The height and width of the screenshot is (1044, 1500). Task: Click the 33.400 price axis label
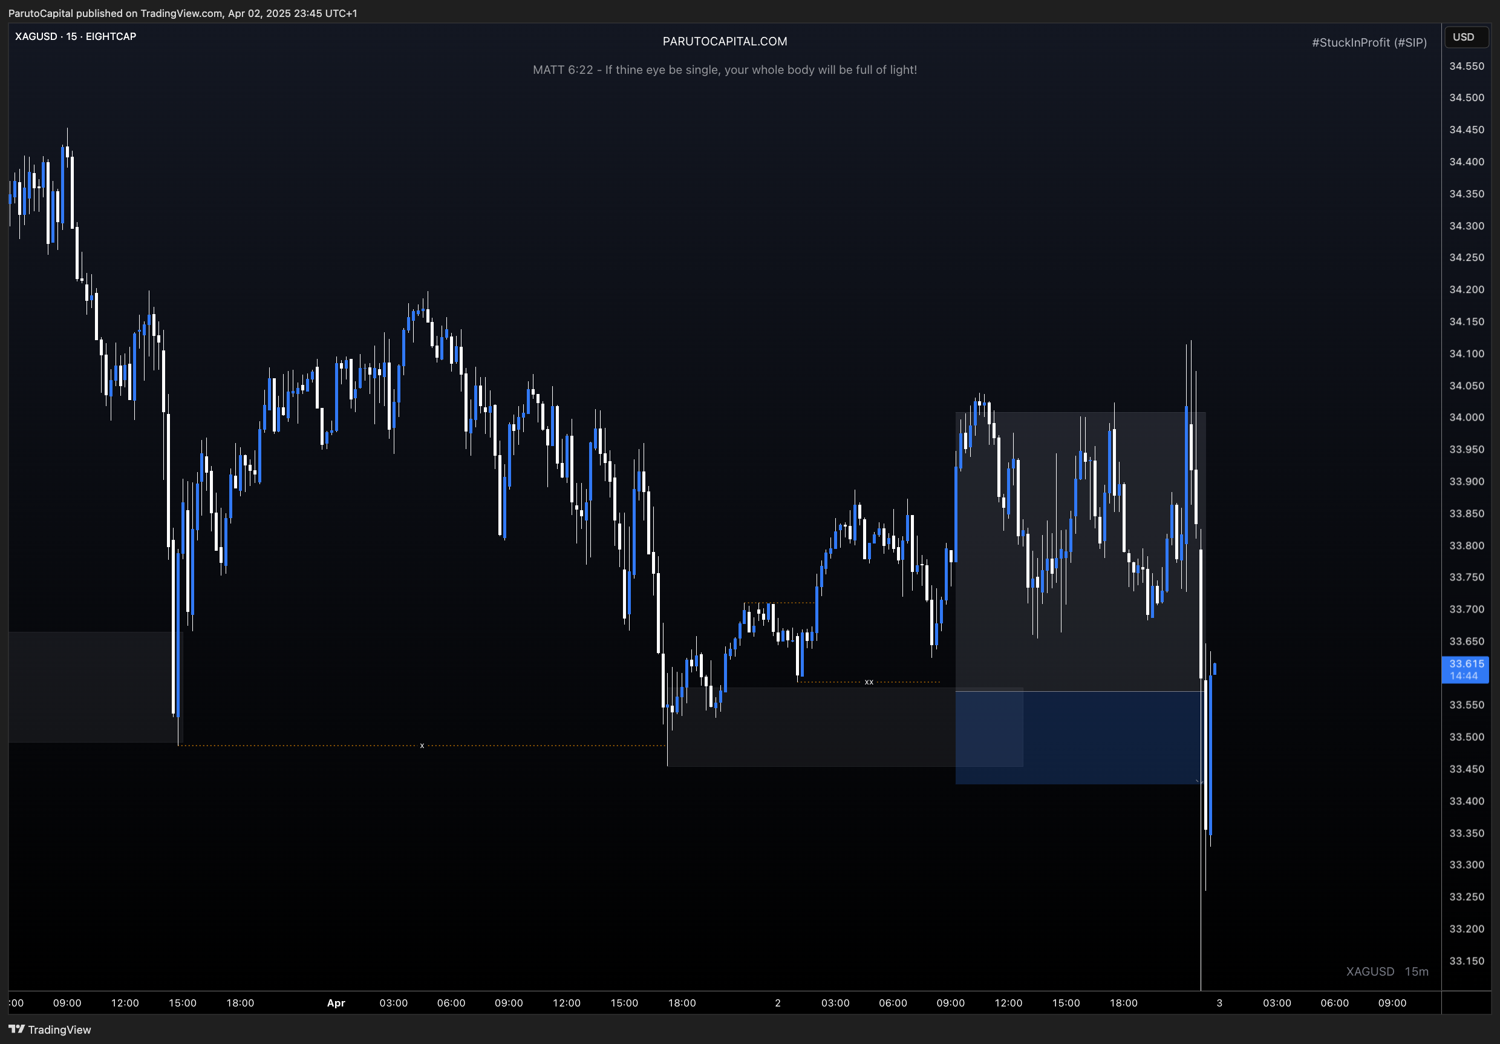1467,801
